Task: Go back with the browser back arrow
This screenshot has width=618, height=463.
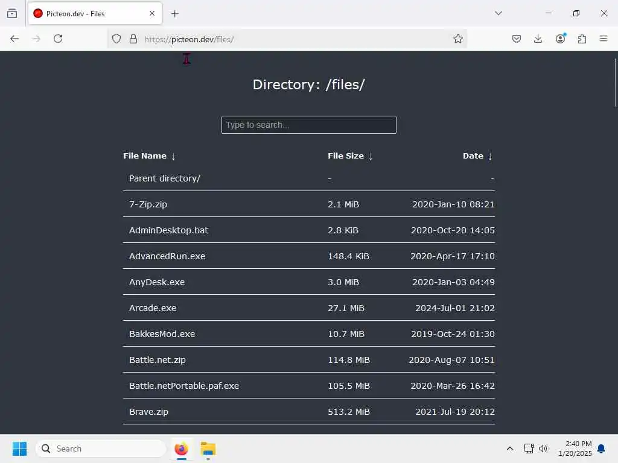Action: click(x=14, y=39)
